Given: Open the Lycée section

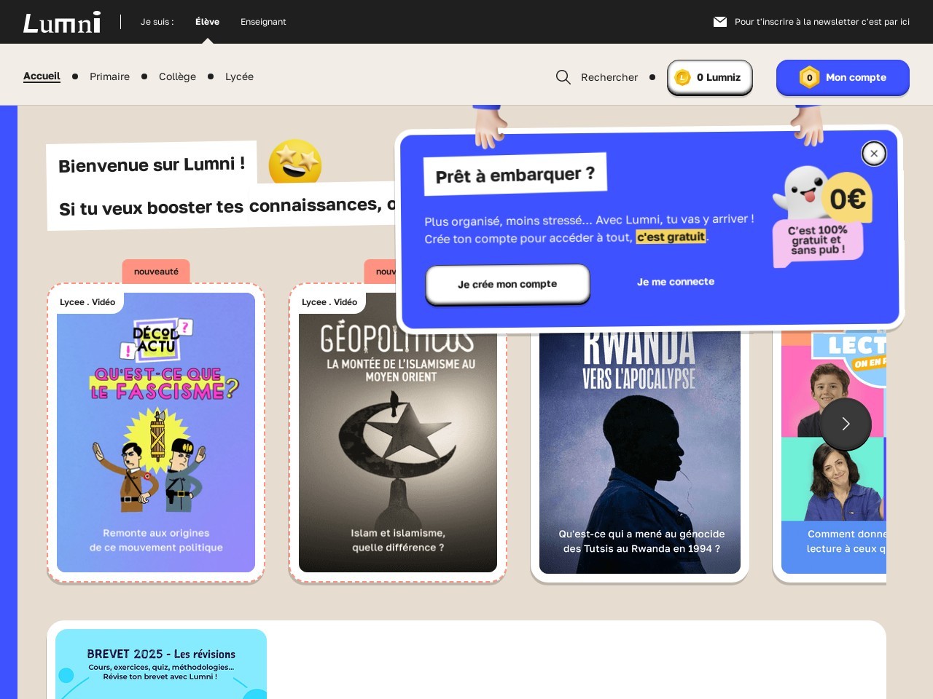Looking at the screenshot, I should tap(239, 76).
